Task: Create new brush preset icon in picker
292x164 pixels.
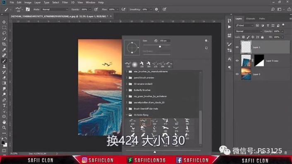Action: (206, 48)
